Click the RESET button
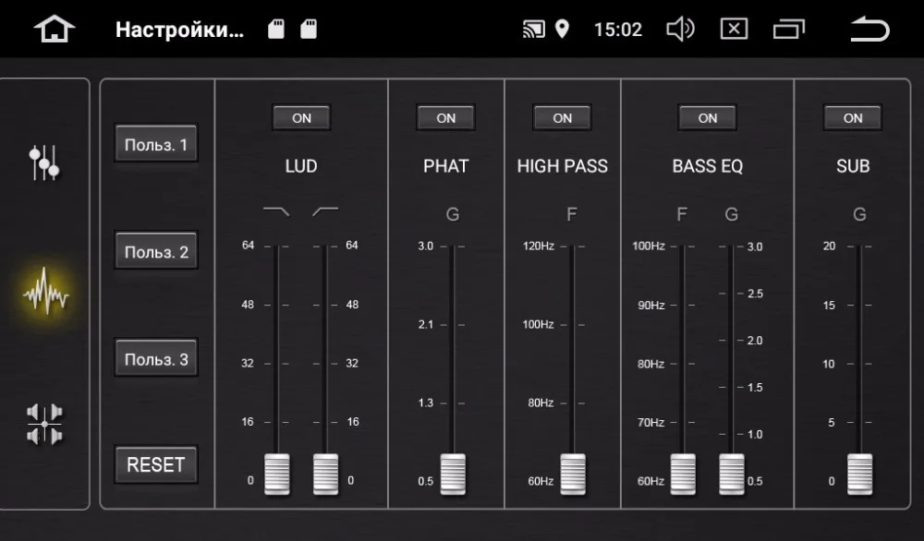Image resolution: width=924 pixels, height=541 pixels. click(156, 464)
